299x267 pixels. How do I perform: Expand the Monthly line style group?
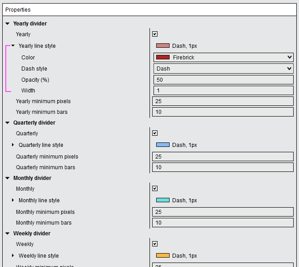(13, 200)
